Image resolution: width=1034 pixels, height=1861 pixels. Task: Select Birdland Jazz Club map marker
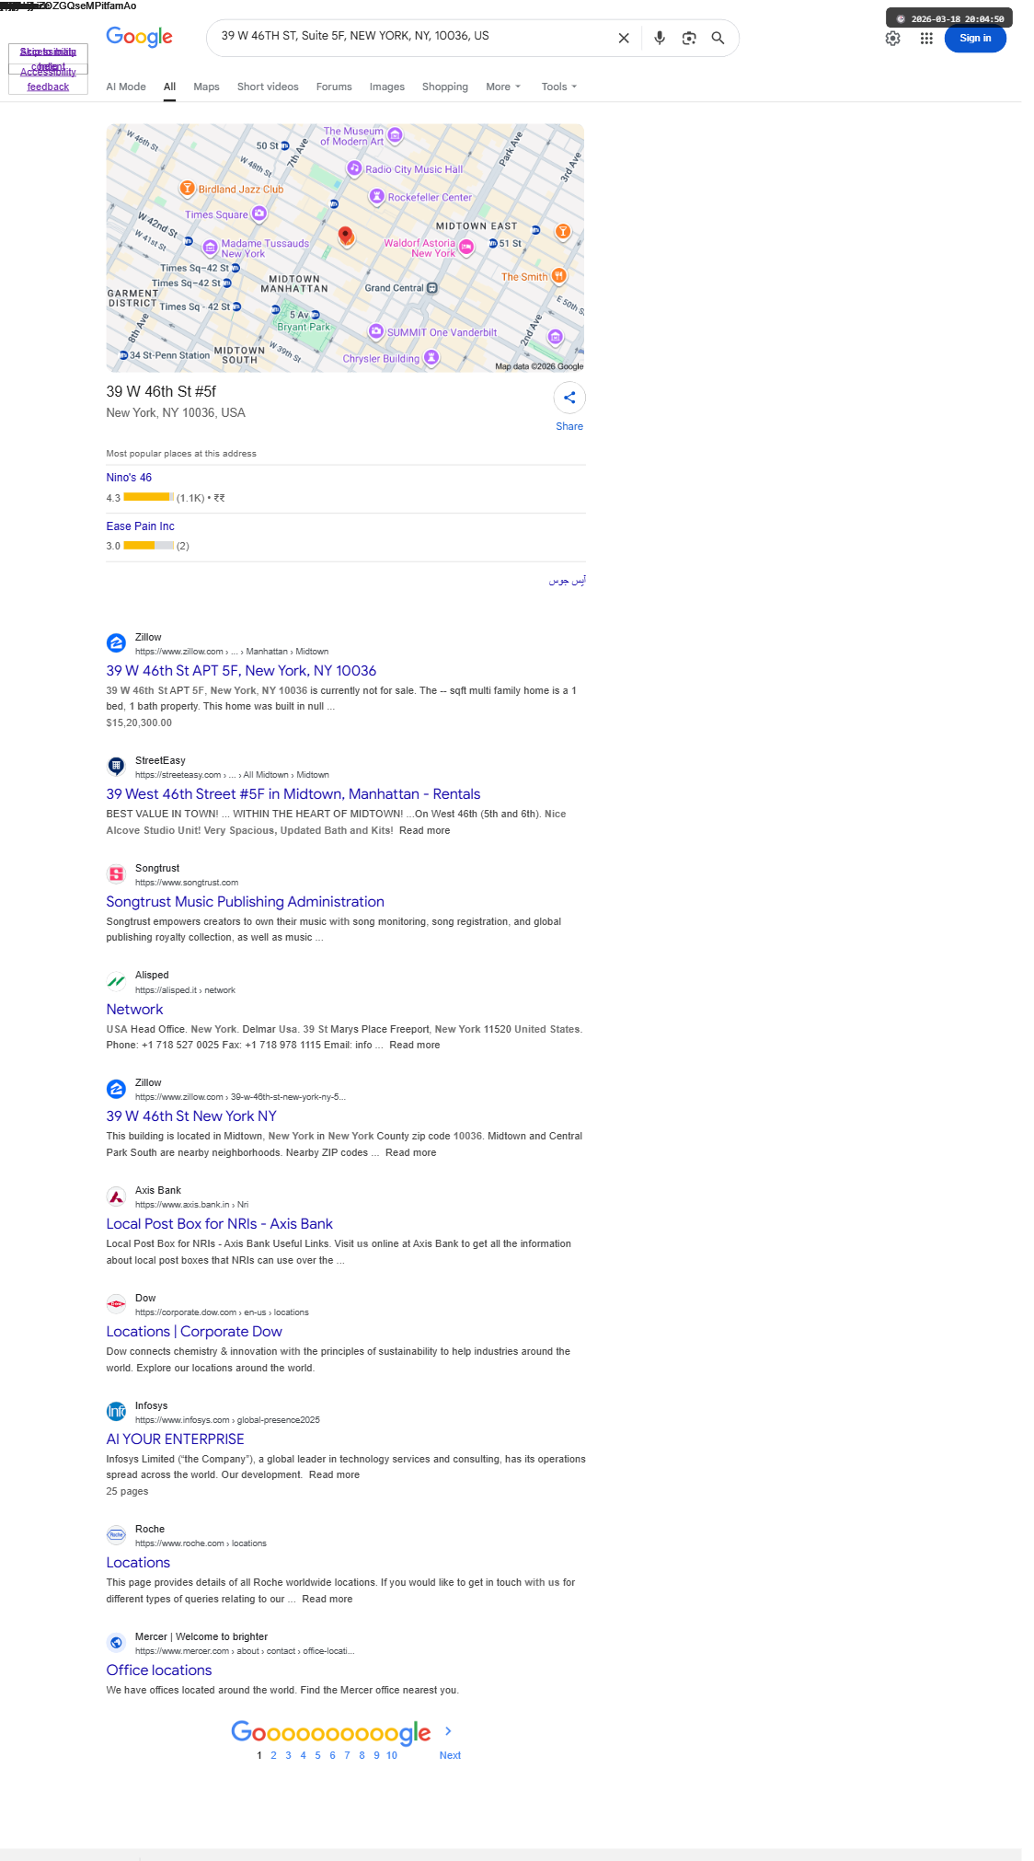tap(187, 189)
